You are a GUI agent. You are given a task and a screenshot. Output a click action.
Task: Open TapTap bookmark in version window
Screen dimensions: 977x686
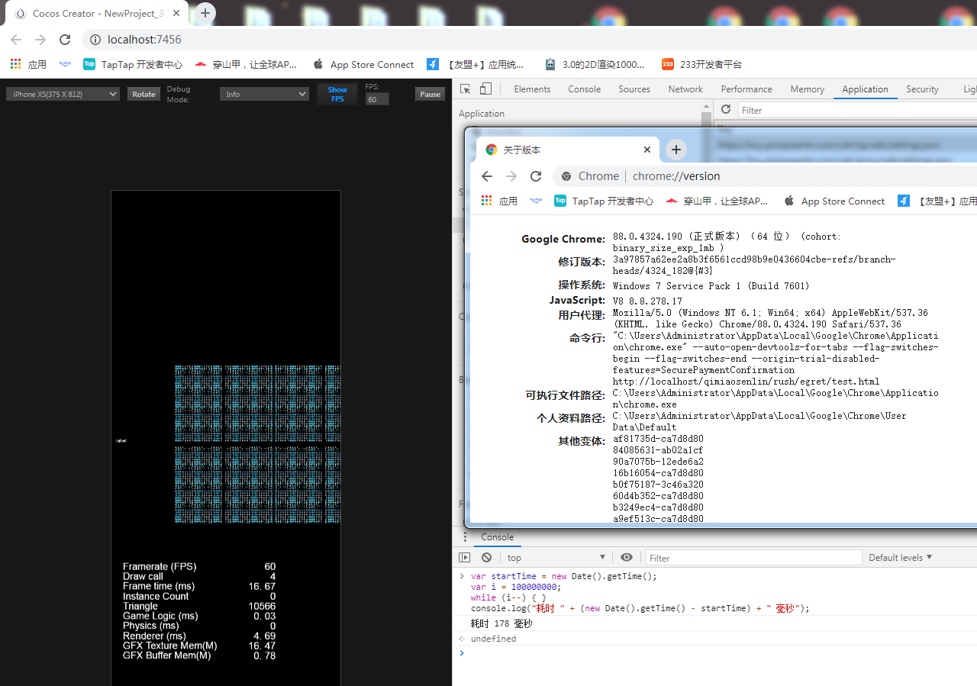[x=604, y=201]
